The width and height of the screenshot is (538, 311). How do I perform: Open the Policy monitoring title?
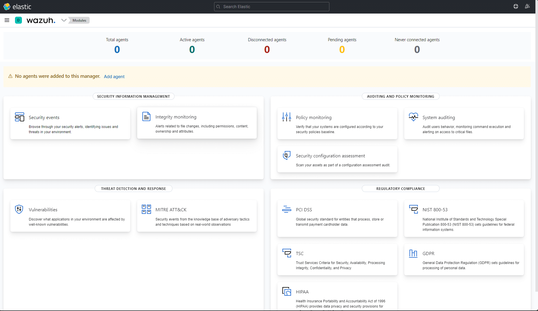point(314,118)
